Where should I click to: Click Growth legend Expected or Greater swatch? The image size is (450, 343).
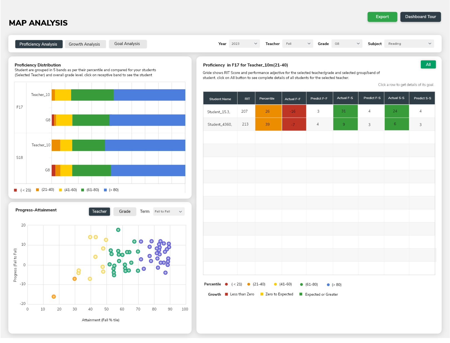pyautogui.click(x=301, y=294)
